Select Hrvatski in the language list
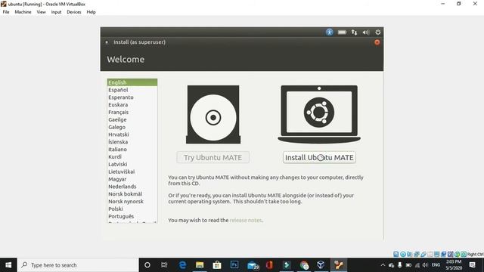Image resolution: width=484 pixels, height=272 pixels. pos(132,134)
